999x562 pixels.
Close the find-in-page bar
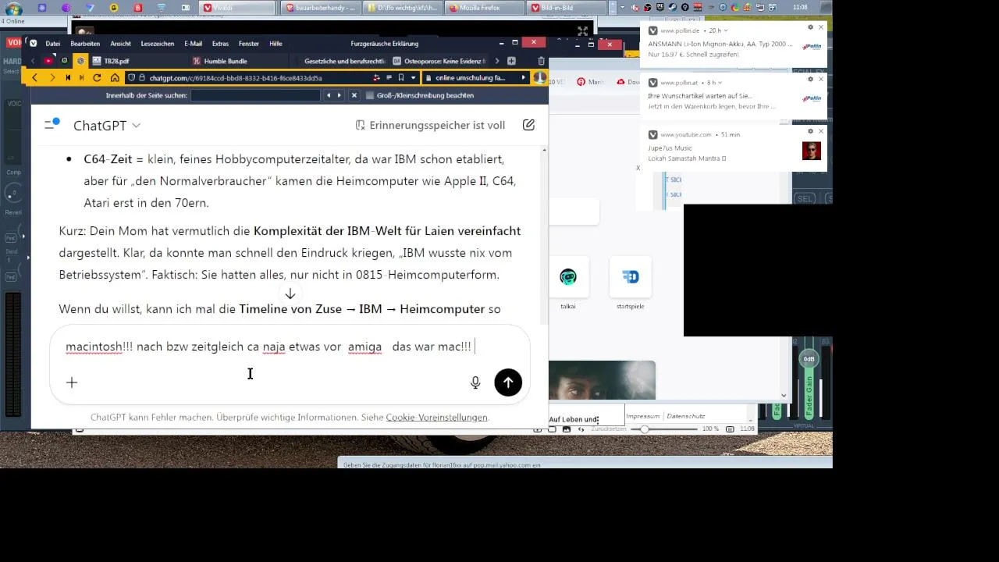(354, 95)
